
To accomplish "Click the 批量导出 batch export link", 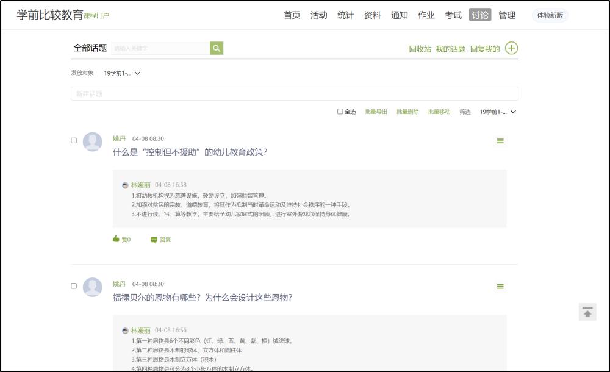I will coord(376,112).
